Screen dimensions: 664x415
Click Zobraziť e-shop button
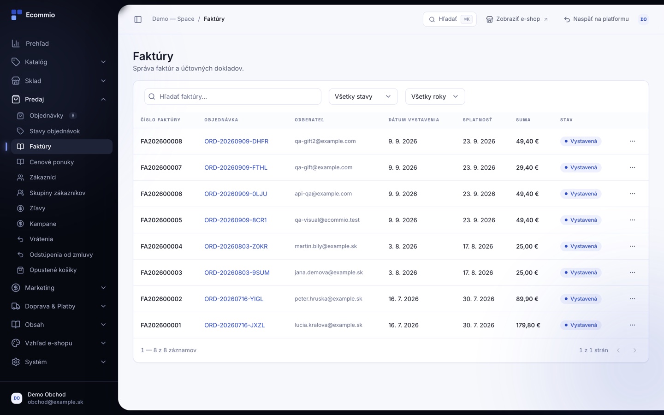(517, 19)
